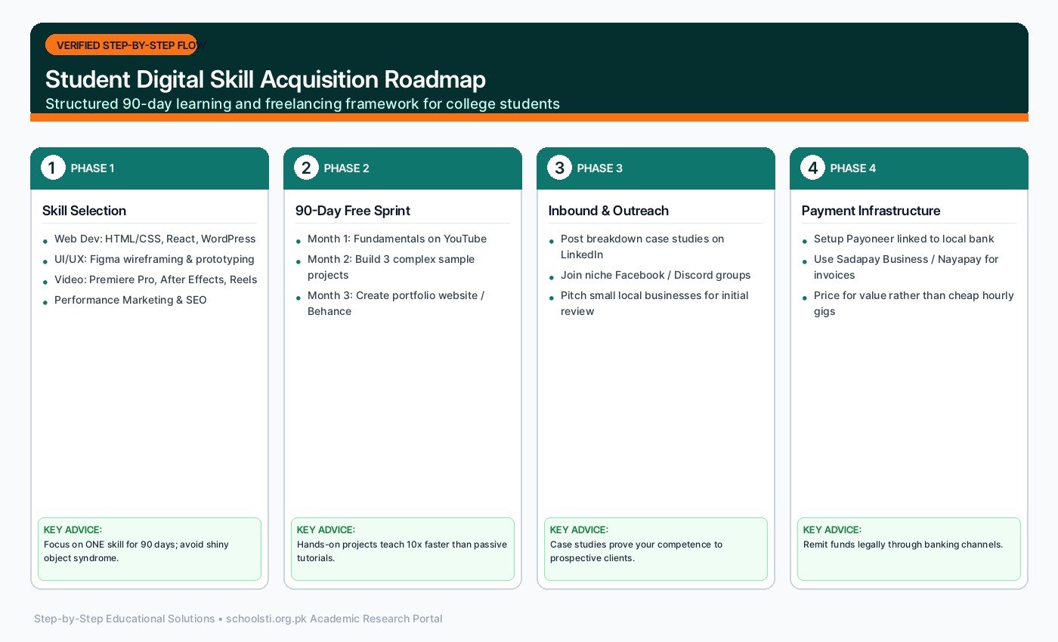Screen dimensions: 1058x642
Task: Click the Case studies prove competence advice box
Action: tap(656, 549)
